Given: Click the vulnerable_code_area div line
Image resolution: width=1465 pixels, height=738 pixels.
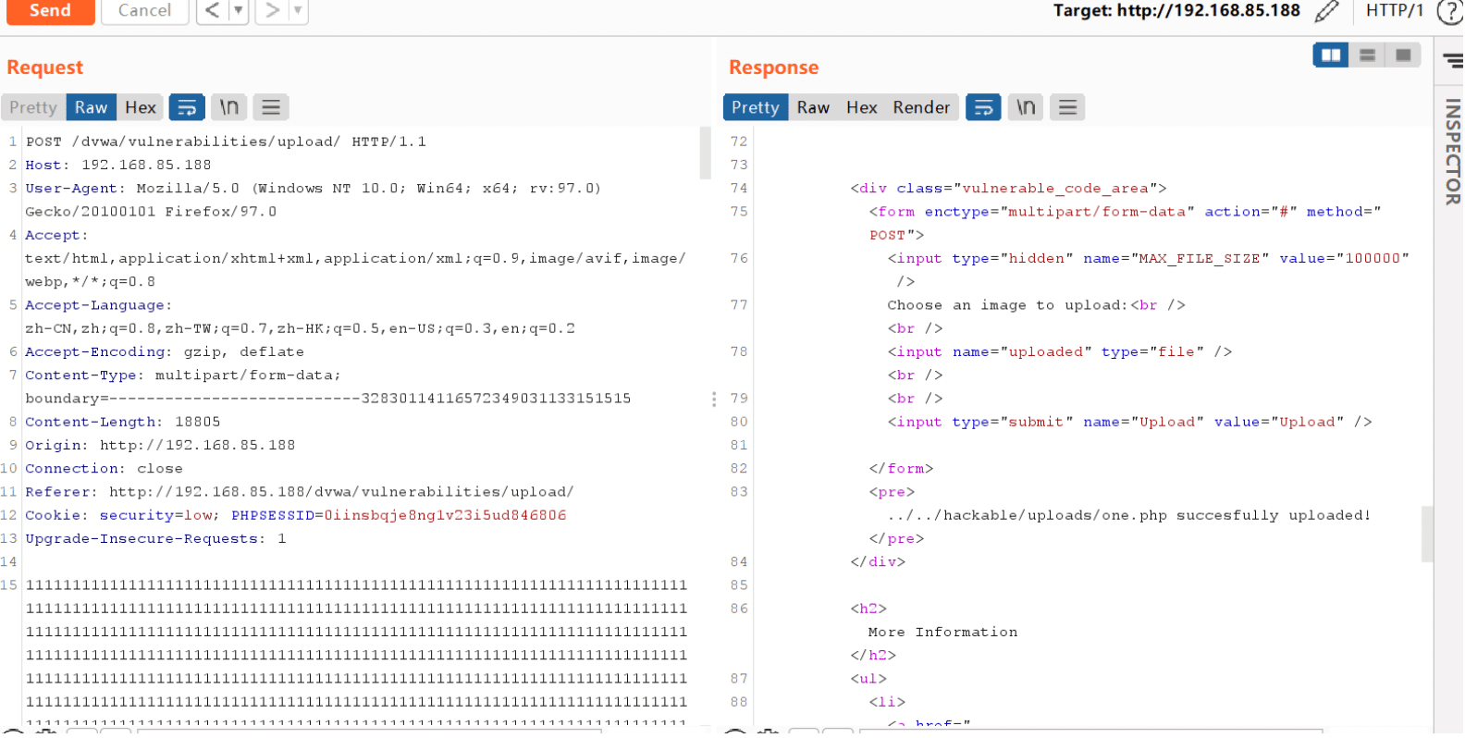Looking at the screenshot, I should click(1008, 188).
